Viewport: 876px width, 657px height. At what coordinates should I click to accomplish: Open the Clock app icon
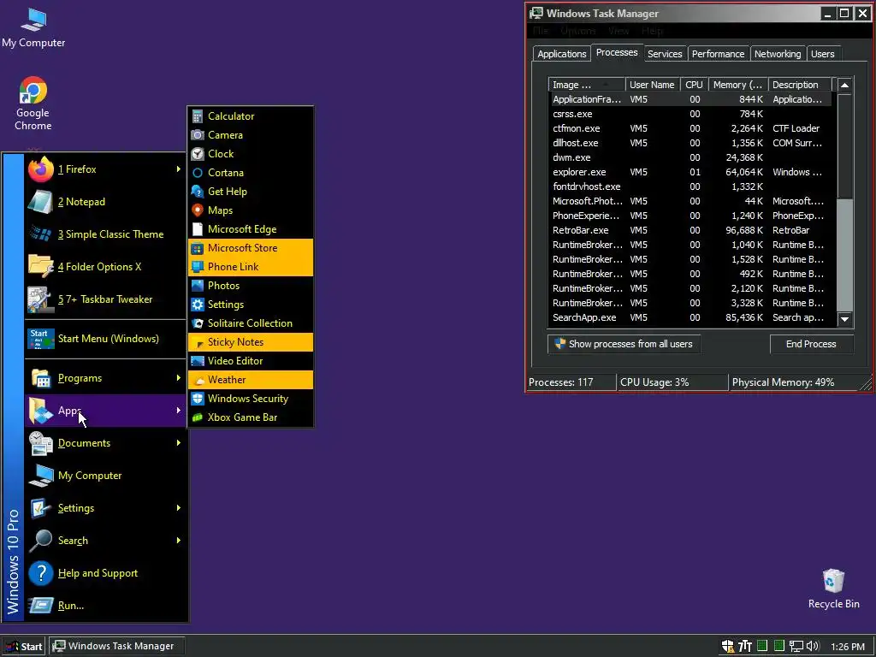pyautogui.click(x=198, y=154)
